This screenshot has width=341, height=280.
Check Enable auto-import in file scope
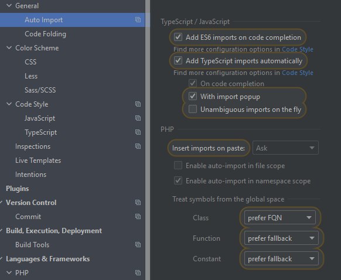click(178, 165)
